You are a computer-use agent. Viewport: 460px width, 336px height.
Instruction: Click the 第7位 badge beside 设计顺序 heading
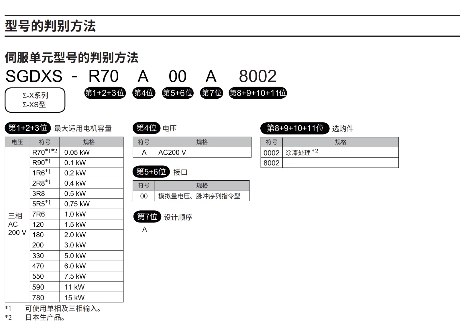[x=147, y=217]
